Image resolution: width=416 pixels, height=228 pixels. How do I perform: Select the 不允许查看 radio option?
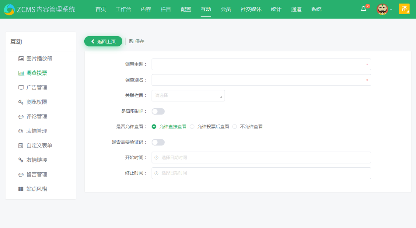click(235, 126)
